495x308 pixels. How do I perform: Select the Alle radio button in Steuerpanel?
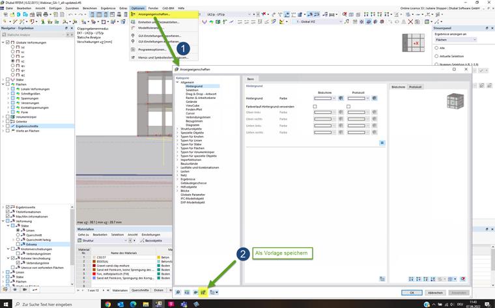pyautogui.click(x=436, y=48)
